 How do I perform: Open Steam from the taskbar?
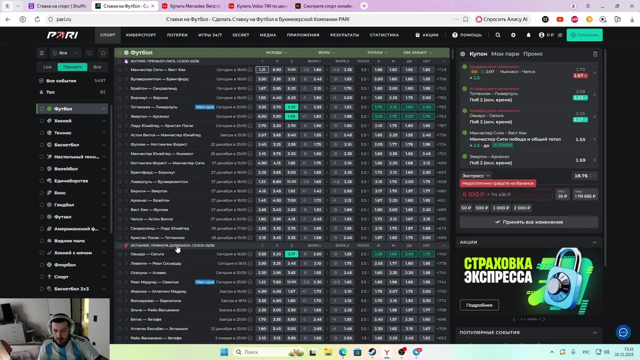372,352
